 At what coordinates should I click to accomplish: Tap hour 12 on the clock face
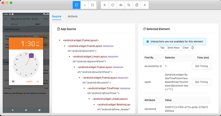26,54
